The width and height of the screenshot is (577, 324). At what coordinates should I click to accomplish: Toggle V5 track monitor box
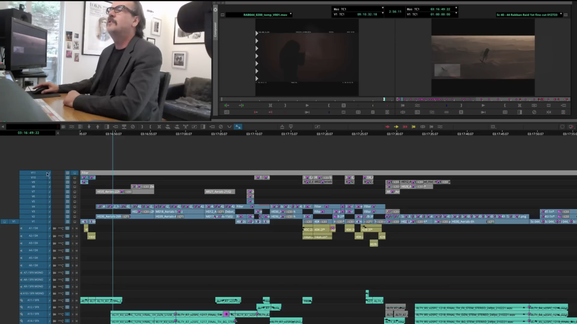pos(74,202)
